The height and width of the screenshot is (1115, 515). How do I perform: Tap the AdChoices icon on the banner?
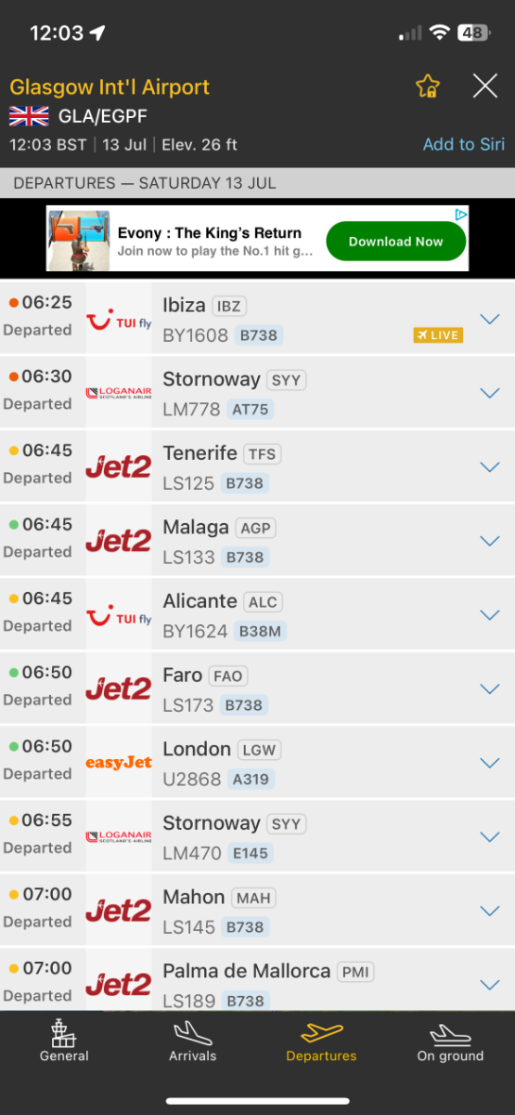coord(461,215)
